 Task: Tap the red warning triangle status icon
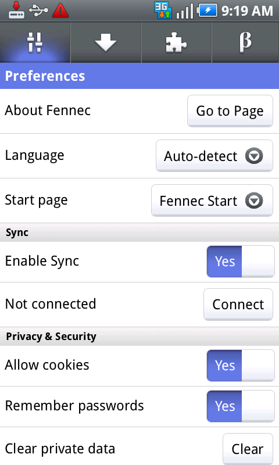pyautogui.click(x=60, y=10)
